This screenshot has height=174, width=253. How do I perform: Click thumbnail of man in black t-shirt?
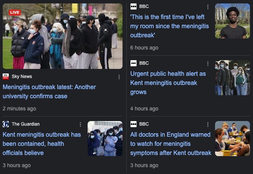click(233, 21)
